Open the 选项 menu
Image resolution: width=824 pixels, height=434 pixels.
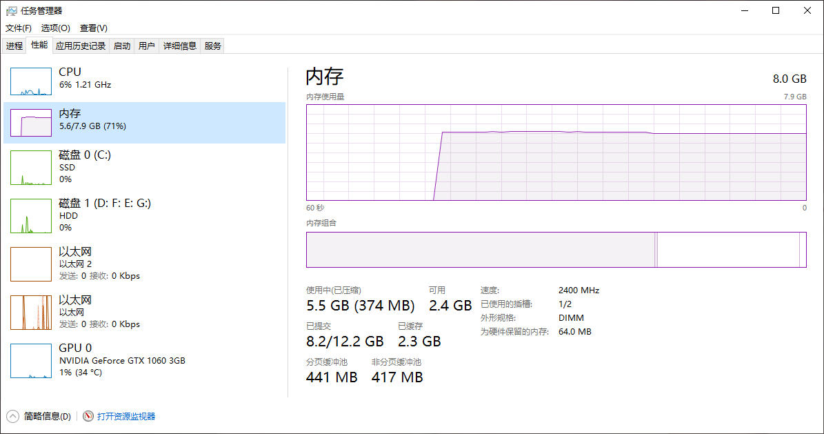click(x=54, y=28)
